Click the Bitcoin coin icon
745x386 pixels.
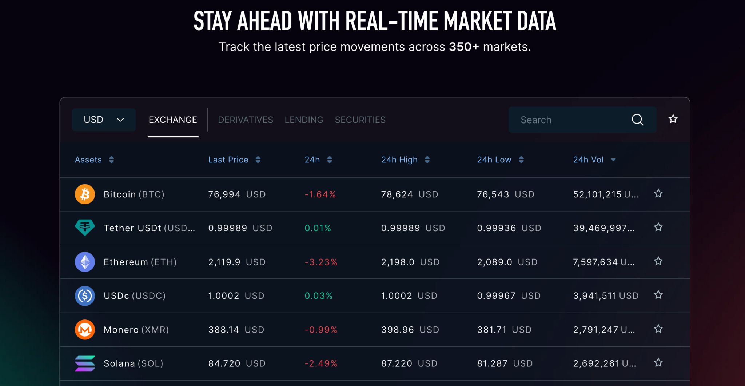point(85,194)
